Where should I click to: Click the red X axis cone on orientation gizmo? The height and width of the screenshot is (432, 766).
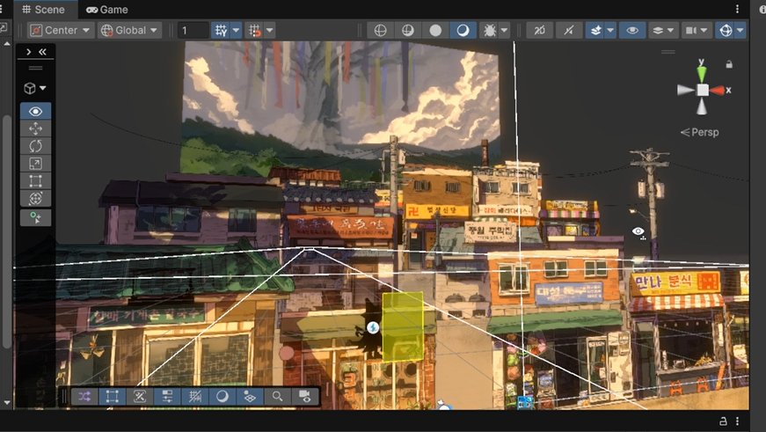[718, 91]
